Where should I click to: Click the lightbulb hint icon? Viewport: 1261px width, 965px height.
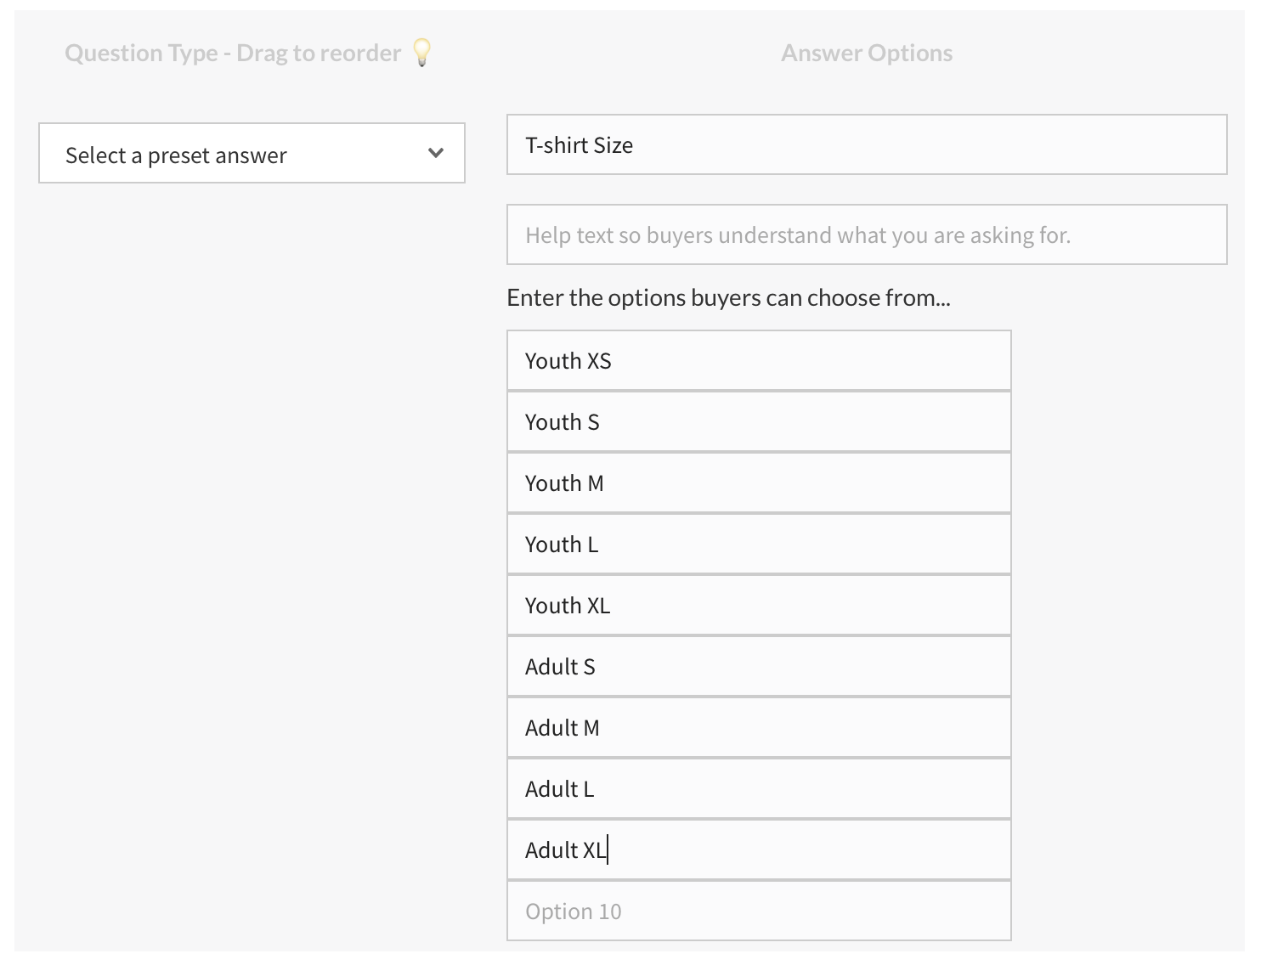(x=421, y=53)
